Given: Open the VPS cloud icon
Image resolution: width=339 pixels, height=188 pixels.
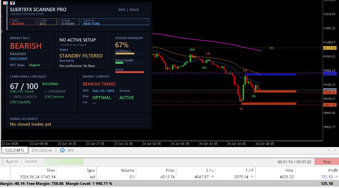Looking at the screenshot, I should [x=62, y=150].
